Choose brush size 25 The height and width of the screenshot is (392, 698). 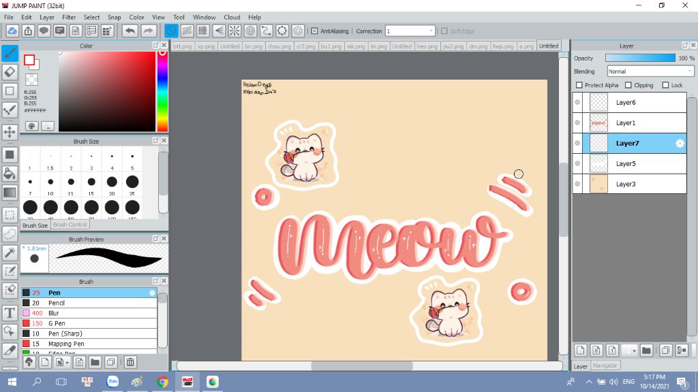click(132, 185)
